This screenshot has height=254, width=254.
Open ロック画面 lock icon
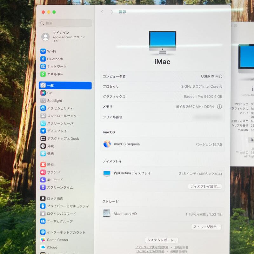(x=43, y=198)
